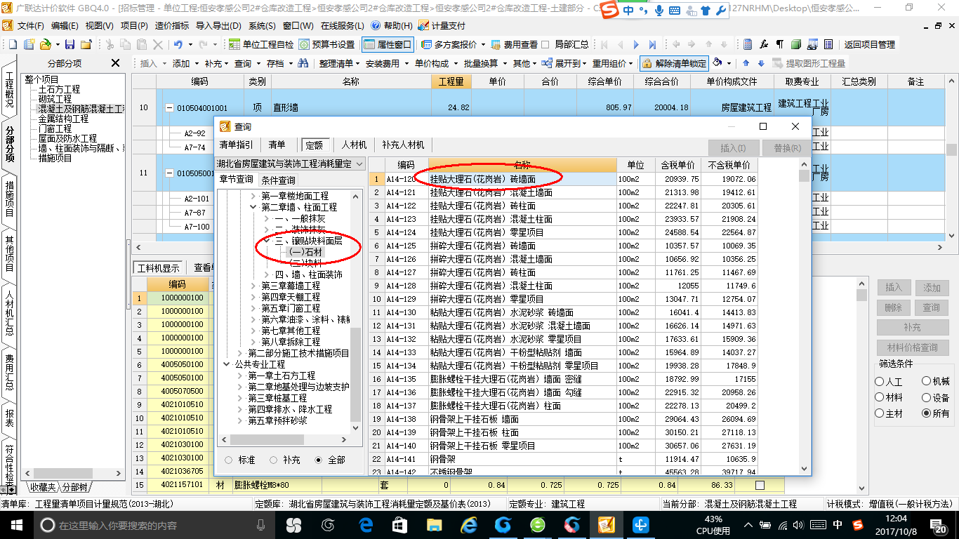Viewport: 959px width, 539px height.
Task: Select (一)石材 tree item
Action: (306, 252)
